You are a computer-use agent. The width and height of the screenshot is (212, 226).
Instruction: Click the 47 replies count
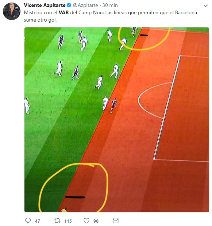click(38, 221)
